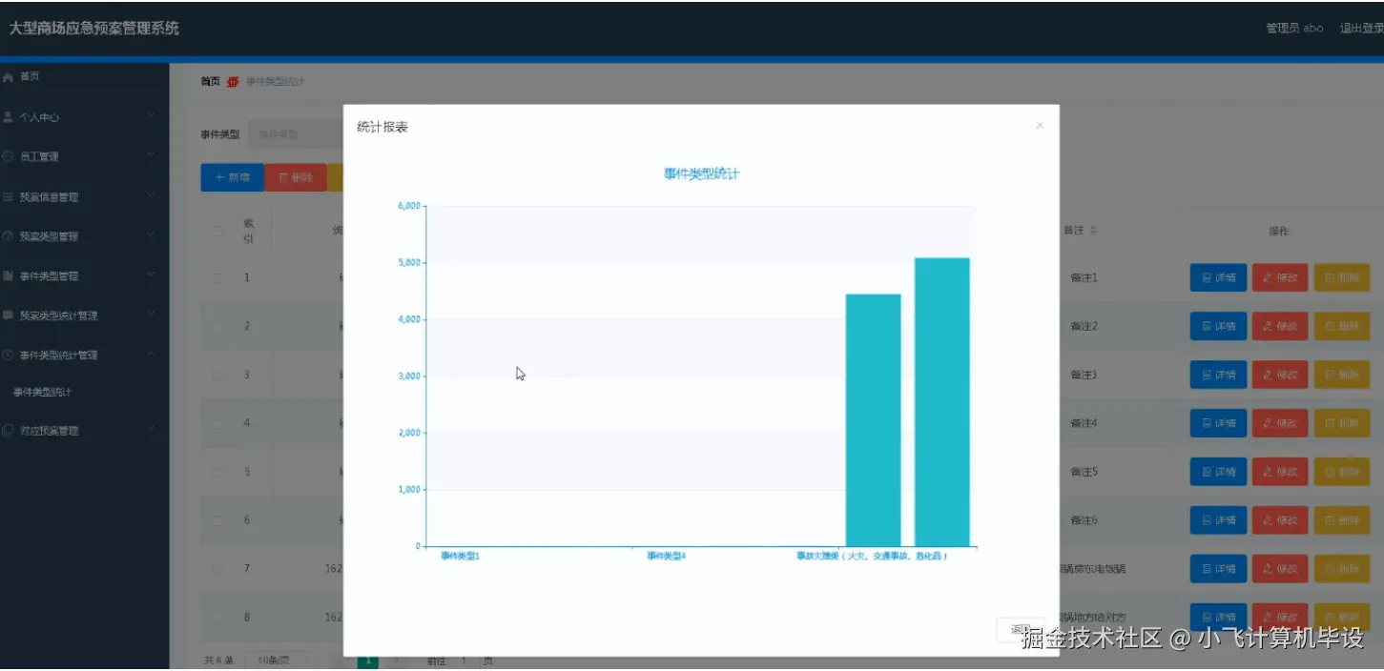
Task: Click the 事件类型4 axis label
Action: 666,556
